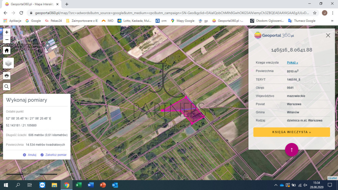This screenshot has width=338, height=190.
Task: Open Excel from the Windows taskbar
Action: coord(79,185)
